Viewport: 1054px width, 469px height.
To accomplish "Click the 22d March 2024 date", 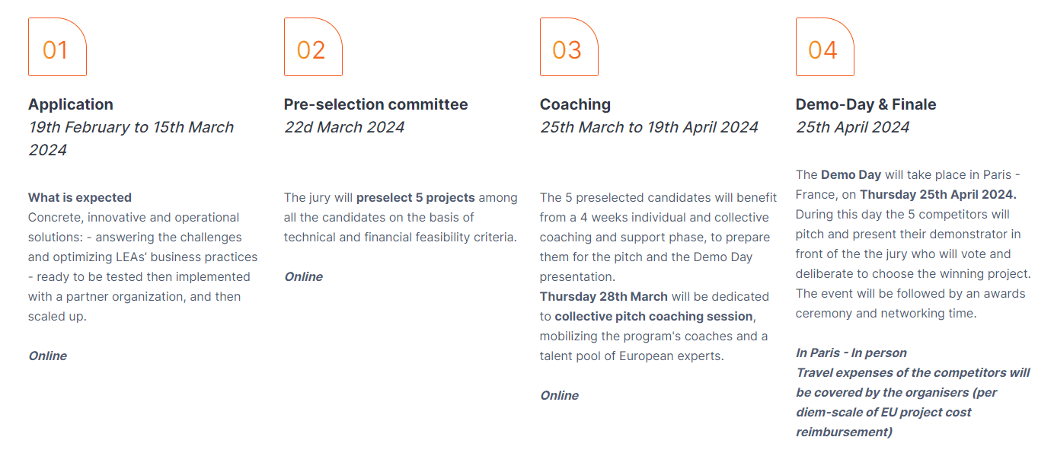I will [344, 127].
